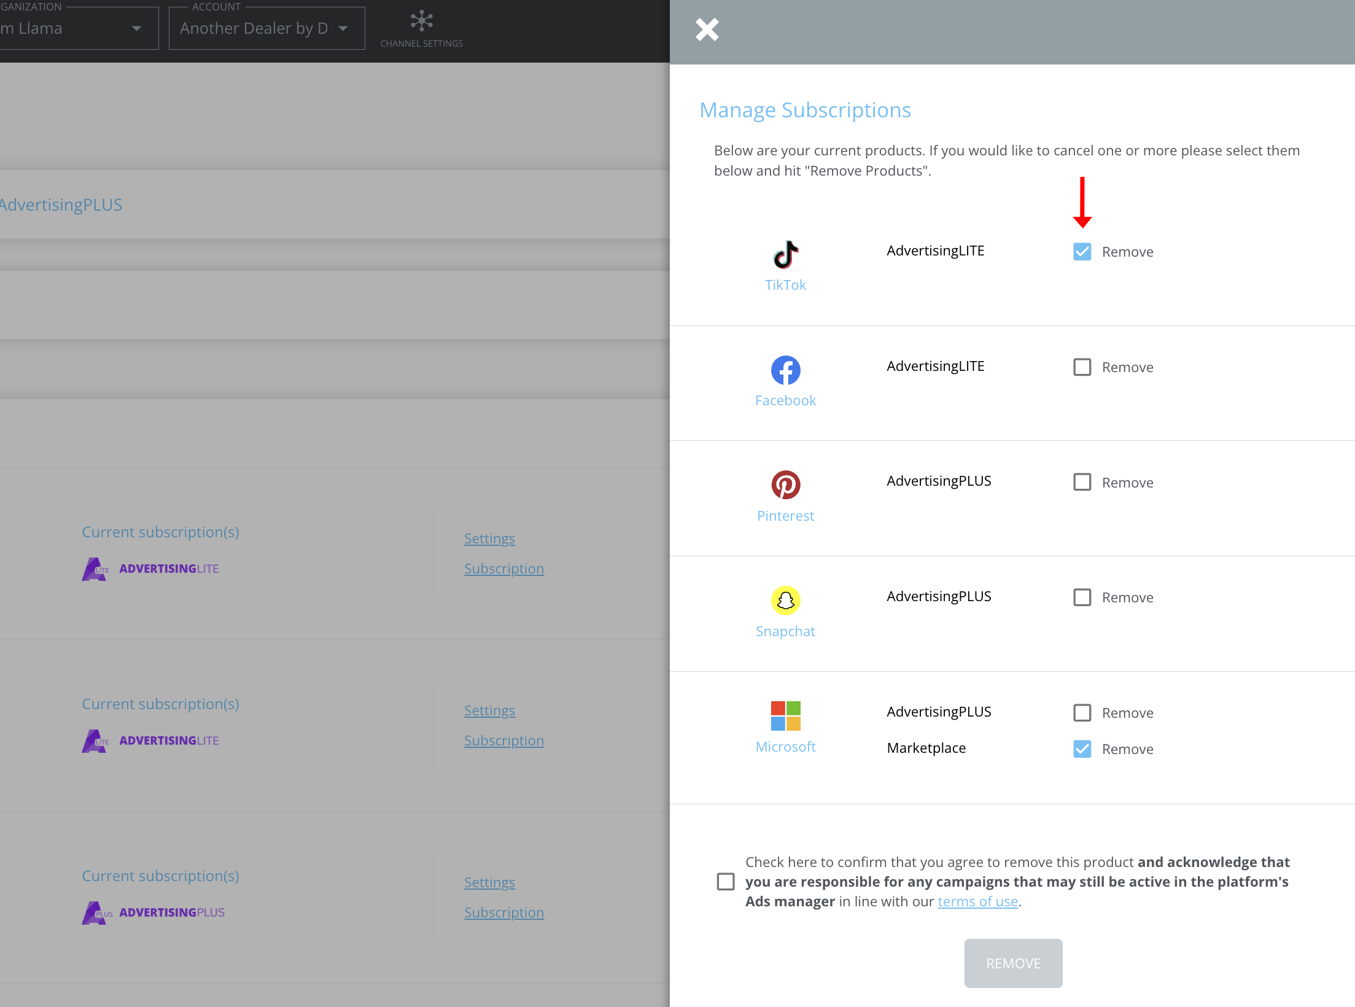
Task: Open Settings link in second subscription row
Action: click(x=489, y=710)
